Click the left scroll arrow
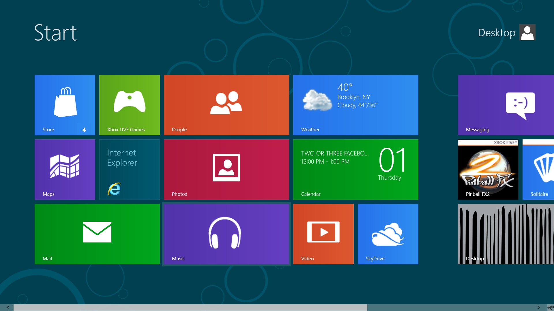The height and width of the screenshot is (311, 554). pos(8,308)
